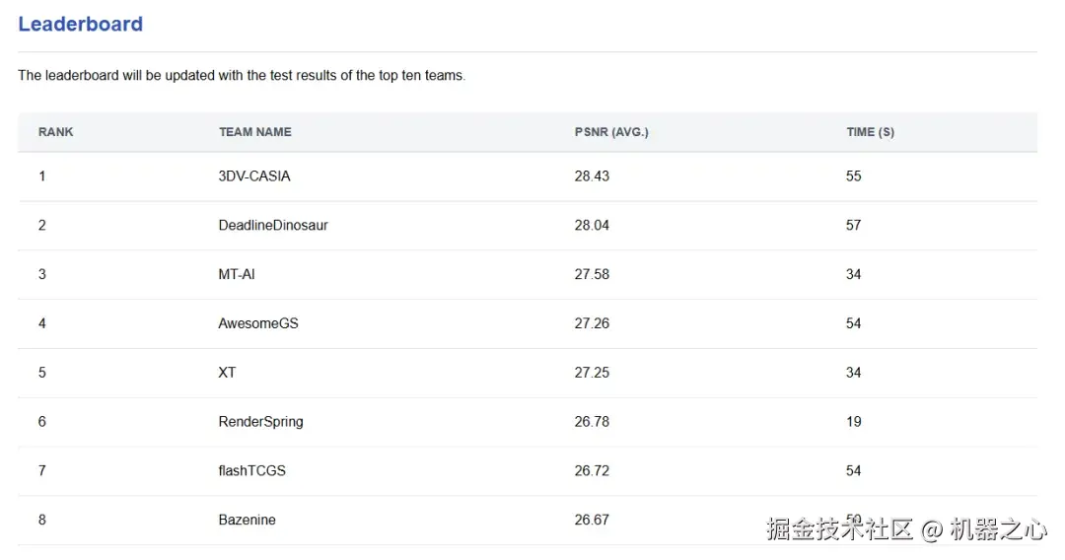The width and height of the screenshot is (1065, 560).
Task: Choose the AwesomeGS team name
Action: (258, 323)
